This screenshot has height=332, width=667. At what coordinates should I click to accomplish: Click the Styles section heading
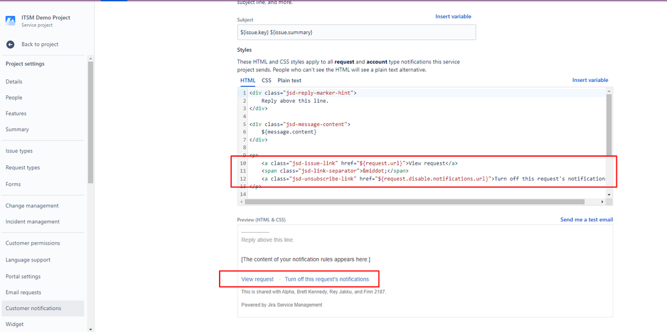click(244, 50)
